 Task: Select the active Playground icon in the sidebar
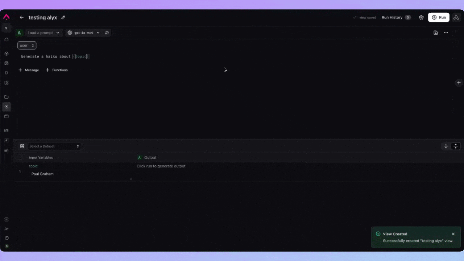tap(6, 107)
